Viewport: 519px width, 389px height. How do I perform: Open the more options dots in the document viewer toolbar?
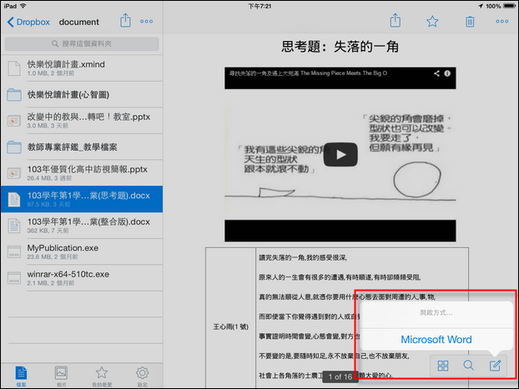coord(502,22)
